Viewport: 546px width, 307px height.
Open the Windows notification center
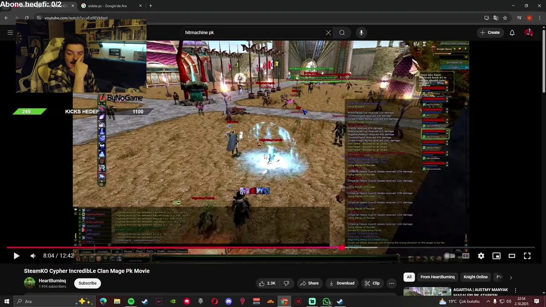pyautogui.click(x=537, y=301)
